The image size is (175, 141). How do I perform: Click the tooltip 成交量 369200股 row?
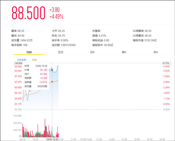pos(36,86)
